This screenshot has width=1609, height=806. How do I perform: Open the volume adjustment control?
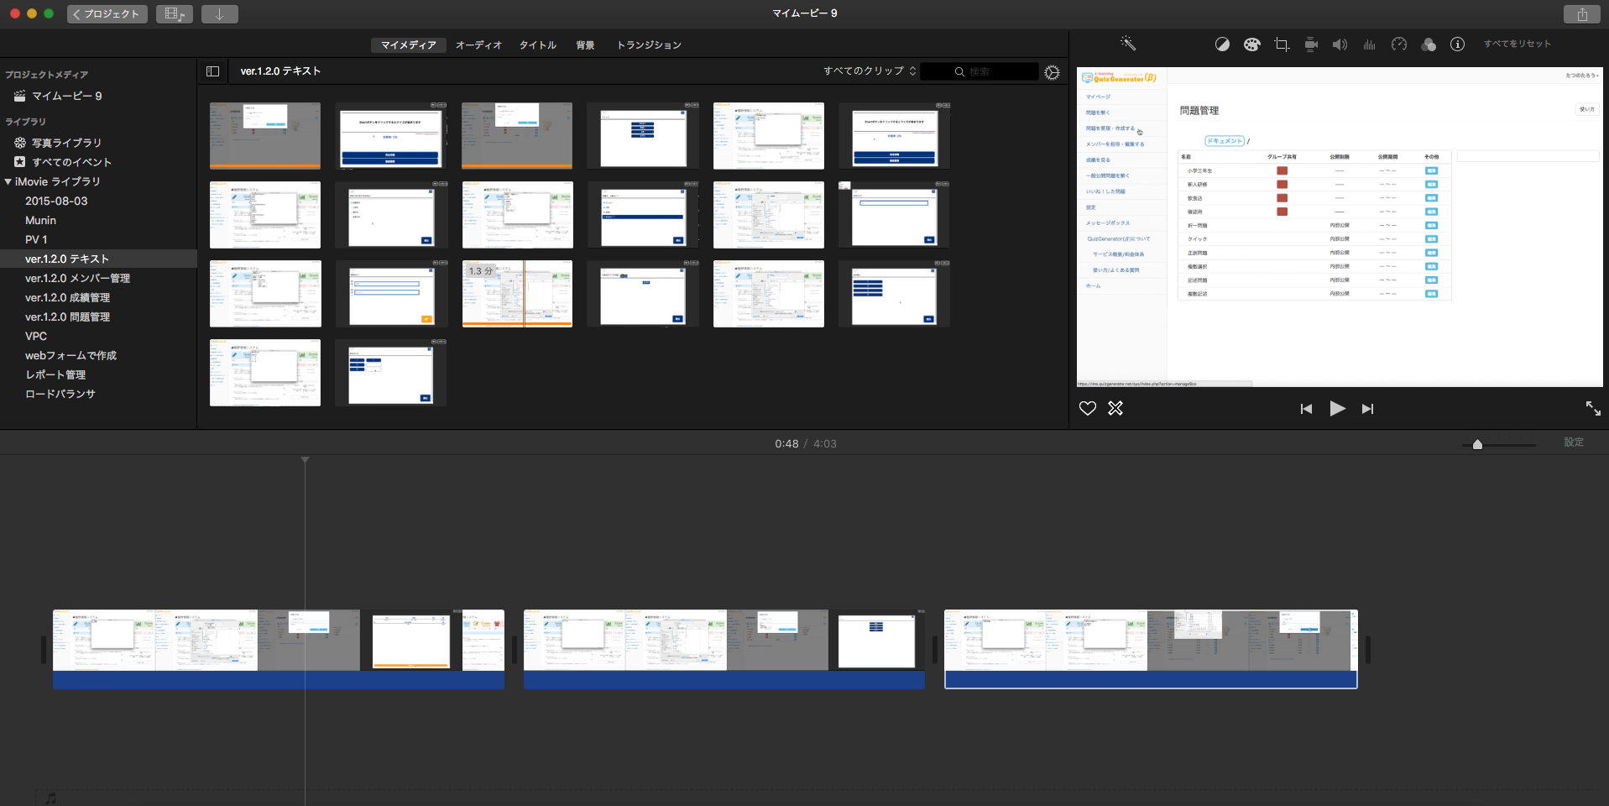(1340, 44)
